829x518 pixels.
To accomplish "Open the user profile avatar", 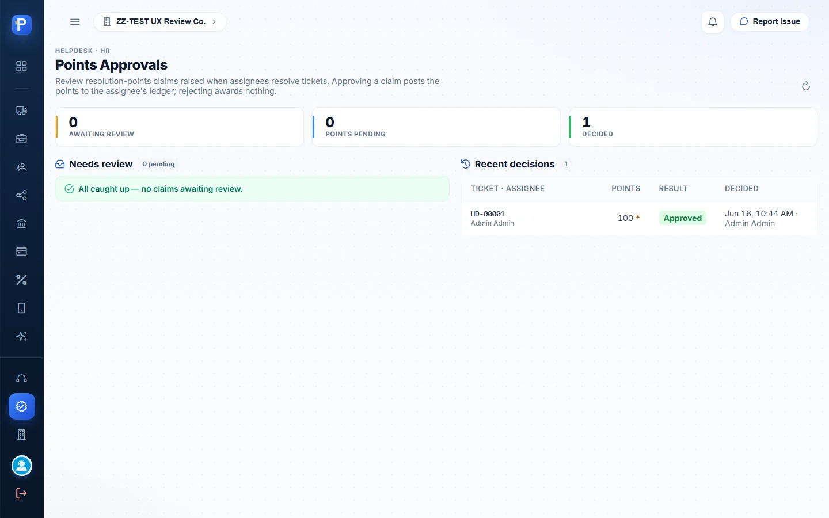I will click(22, 466).
